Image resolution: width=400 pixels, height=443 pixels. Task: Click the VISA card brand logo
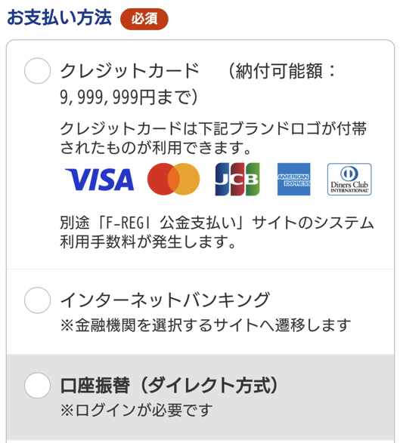[100, 179]
